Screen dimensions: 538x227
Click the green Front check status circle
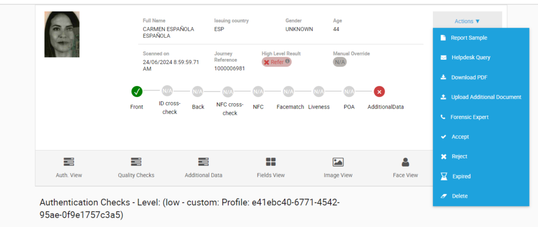tap(137, 92)
